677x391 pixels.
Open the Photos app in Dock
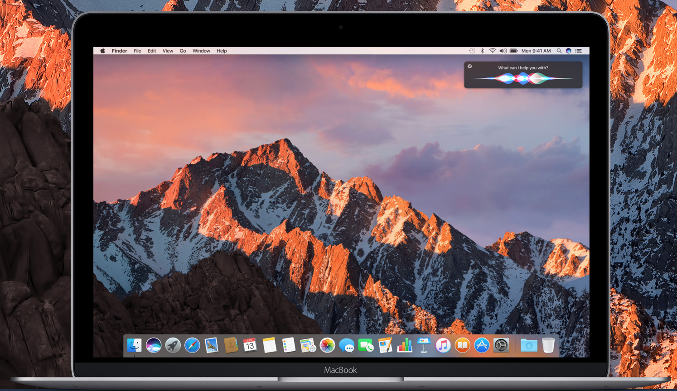pos(327,346)
